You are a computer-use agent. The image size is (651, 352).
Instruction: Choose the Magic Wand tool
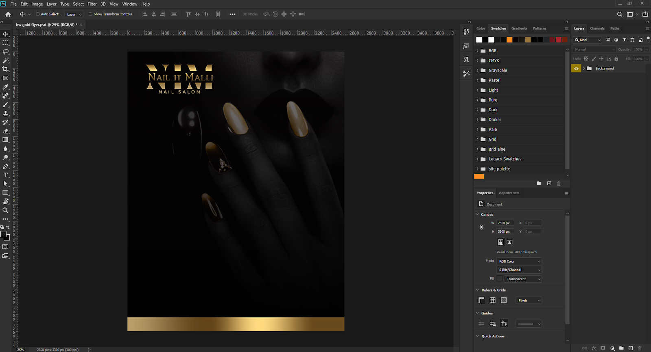6,60
